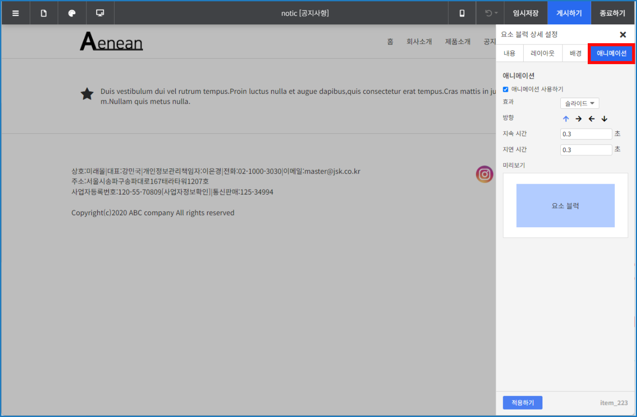Click the 지속 시간 duration input field
The height and width of the screenshot is (417, 637).
tap(586, 133)
